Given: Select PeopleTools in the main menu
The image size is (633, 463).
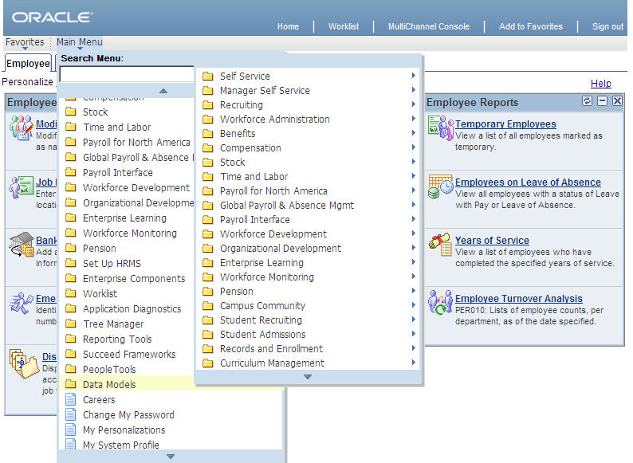Looking at the screenshot, I should [109, 369].
